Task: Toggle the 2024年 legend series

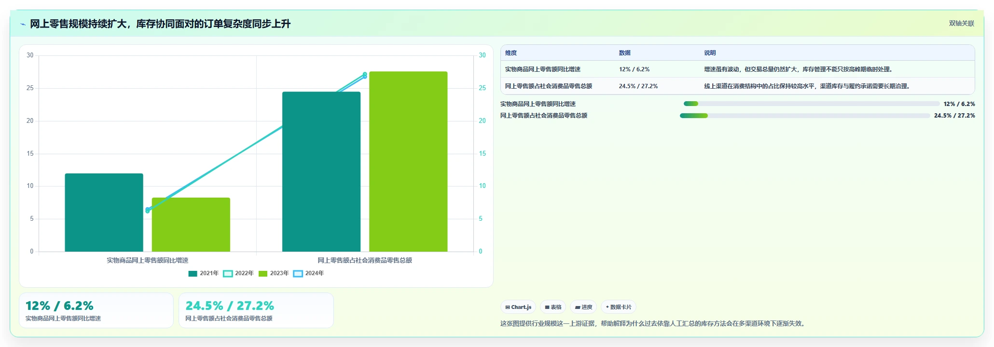Action: pos(309,273)
